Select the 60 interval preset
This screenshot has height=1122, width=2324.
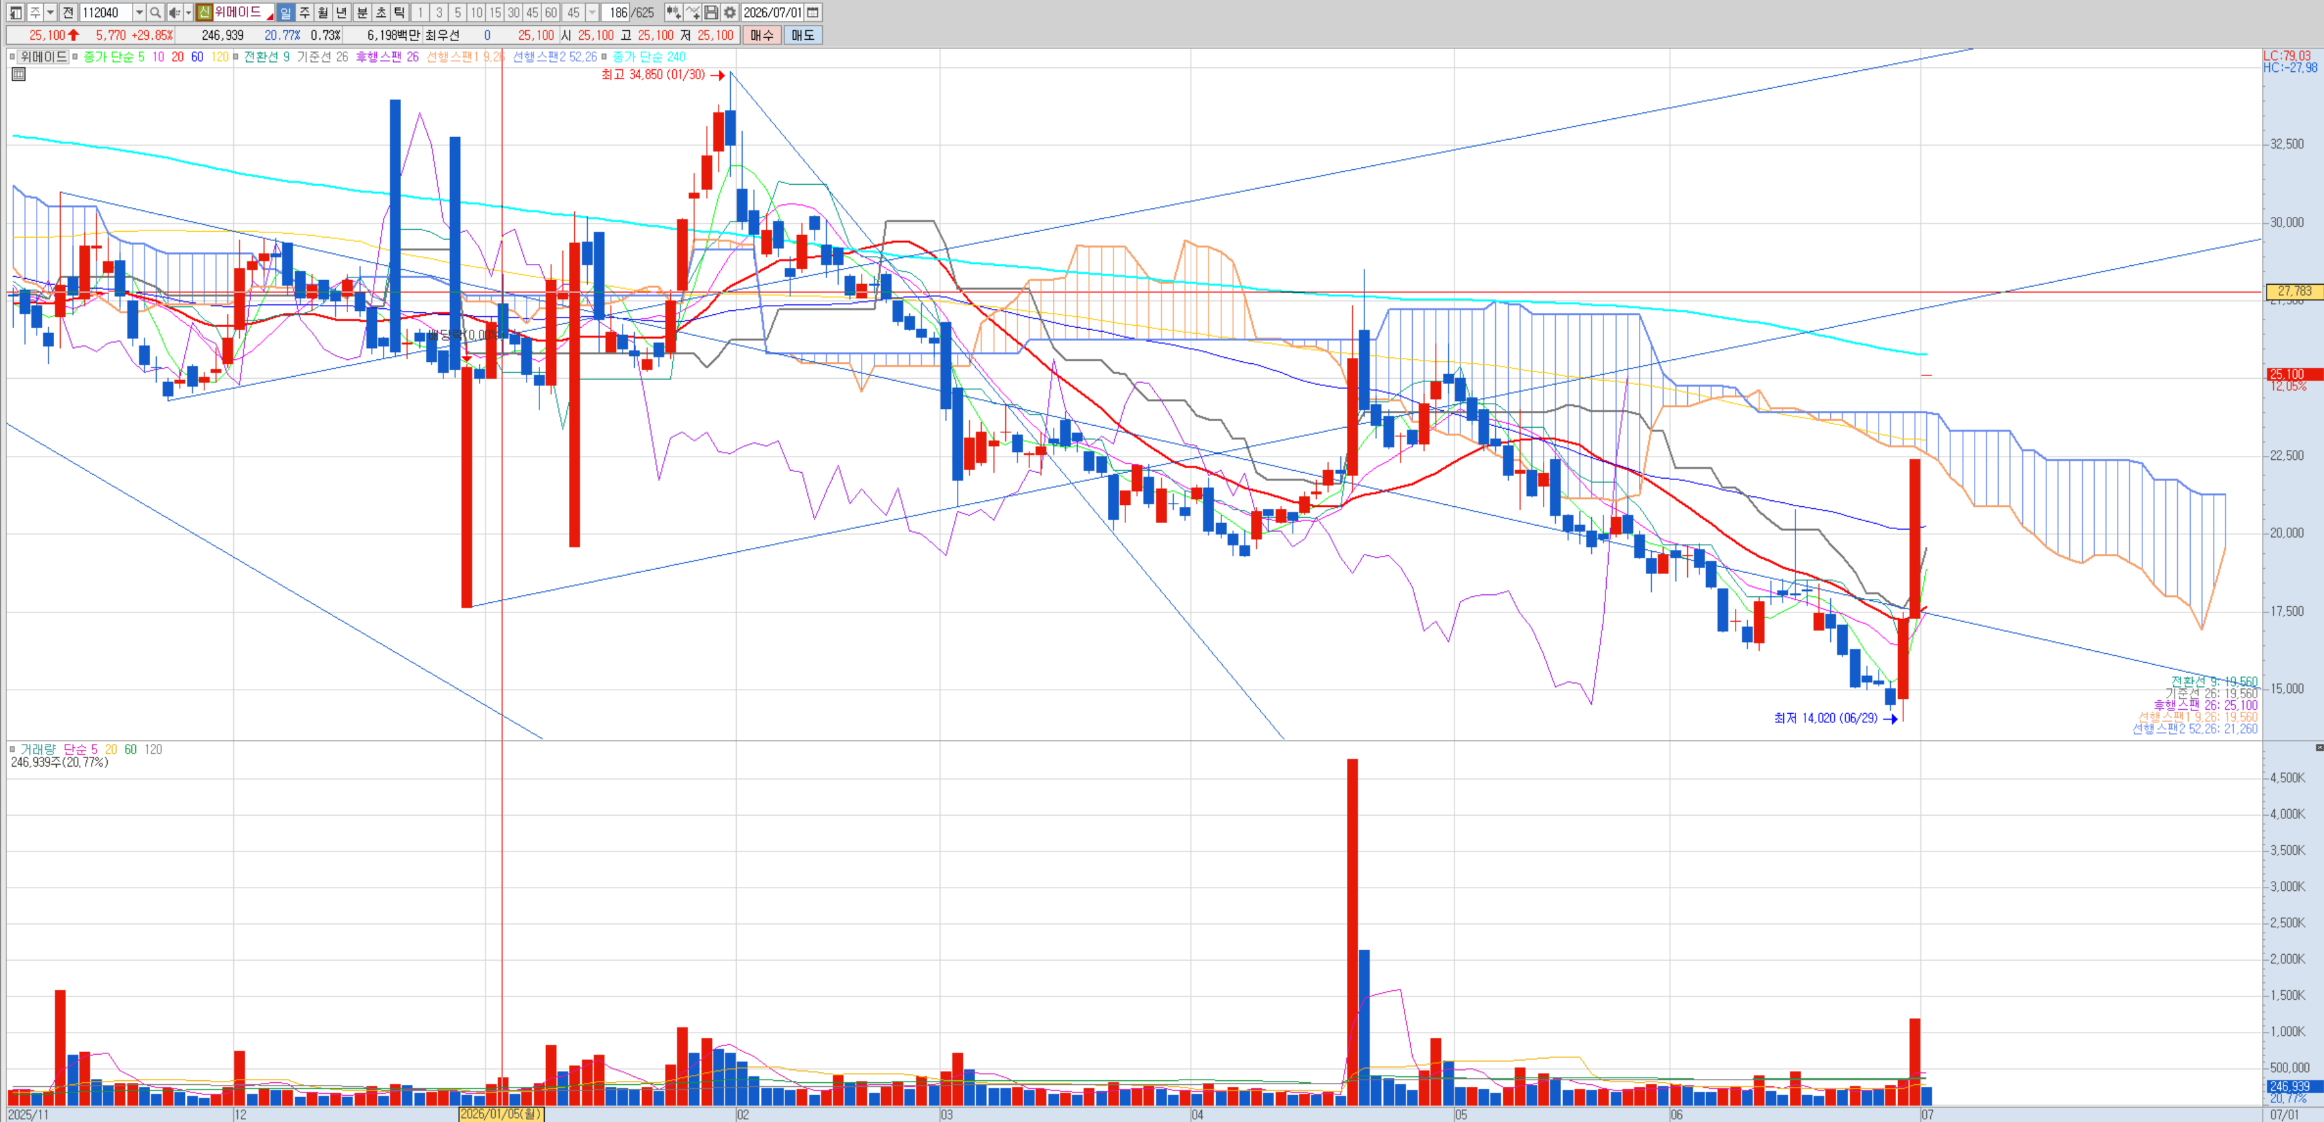tap(551, 12)
